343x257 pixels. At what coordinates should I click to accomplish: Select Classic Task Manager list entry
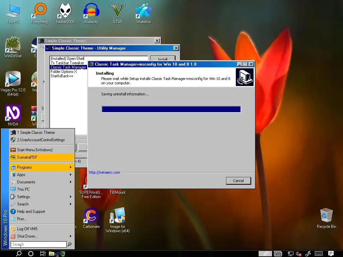click(68, 67)
